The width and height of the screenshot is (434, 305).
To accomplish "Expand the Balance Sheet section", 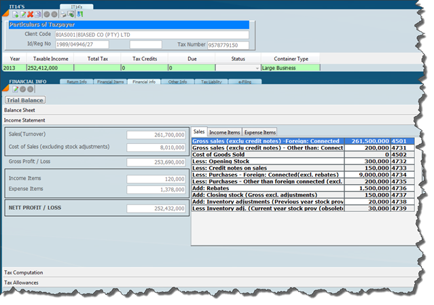I will 20,109.
